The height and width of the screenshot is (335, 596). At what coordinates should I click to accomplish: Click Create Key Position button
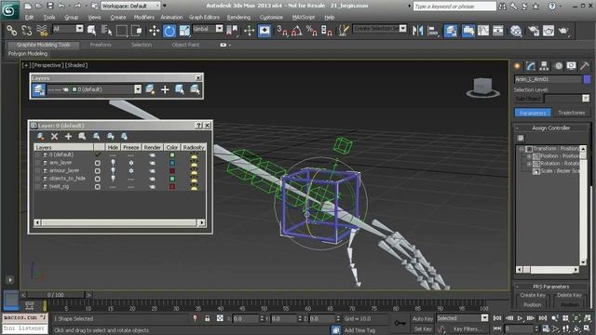click(x=533, y=305)
